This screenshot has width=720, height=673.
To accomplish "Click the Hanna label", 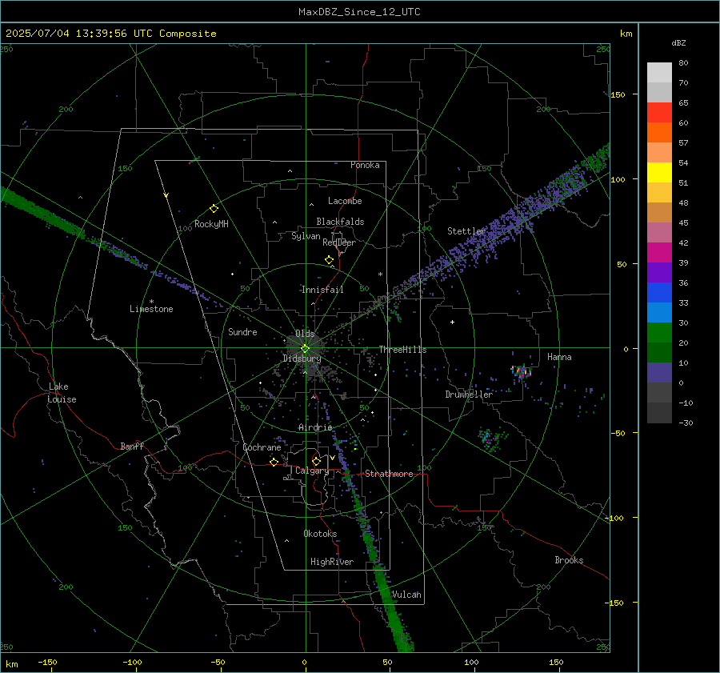I will [x=559, y=357].
